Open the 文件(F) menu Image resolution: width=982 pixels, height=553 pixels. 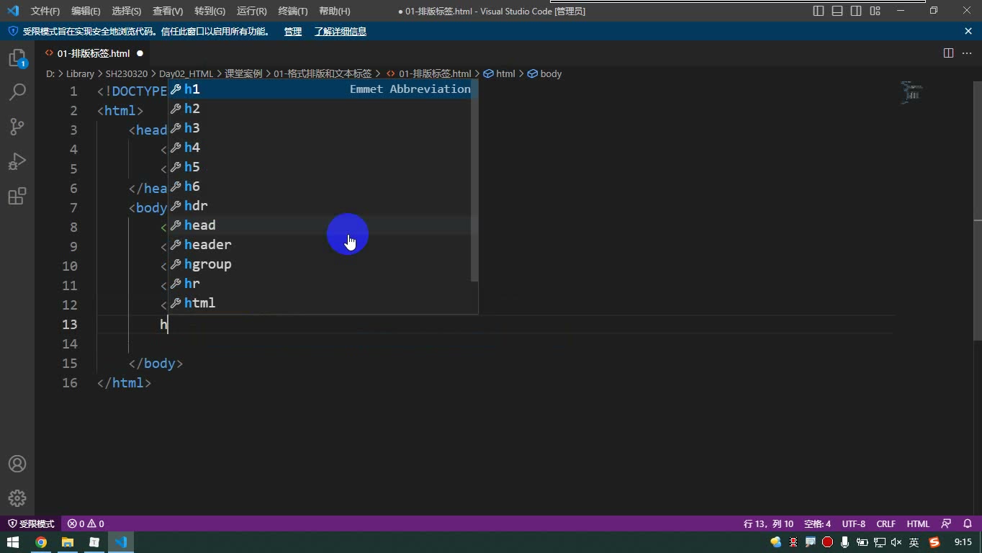pyautogui.click(x=45, y=11)
